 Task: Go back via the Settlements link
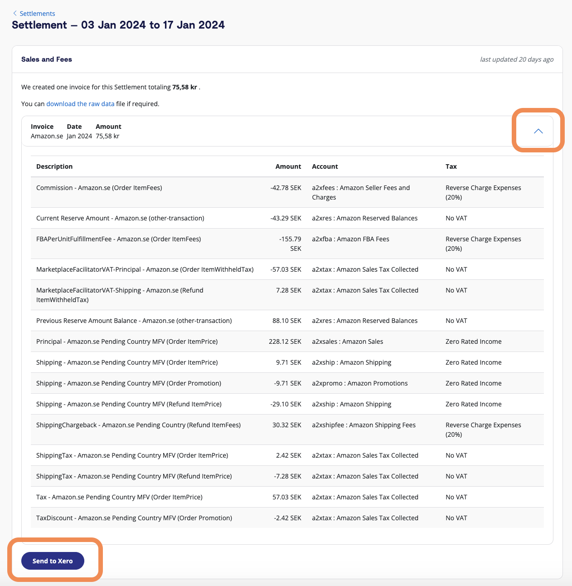[x=37, y=14]
